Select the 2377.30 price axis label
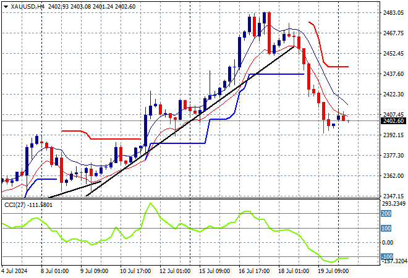 393,155
